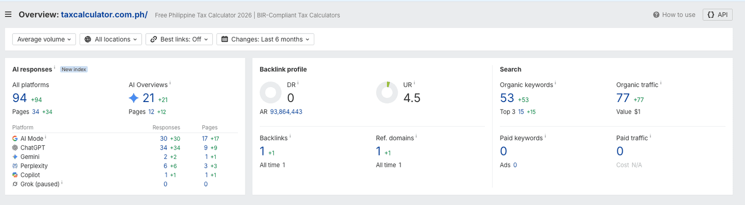
Task: Click info icon next to Backlinks
Action: point(290,136)
